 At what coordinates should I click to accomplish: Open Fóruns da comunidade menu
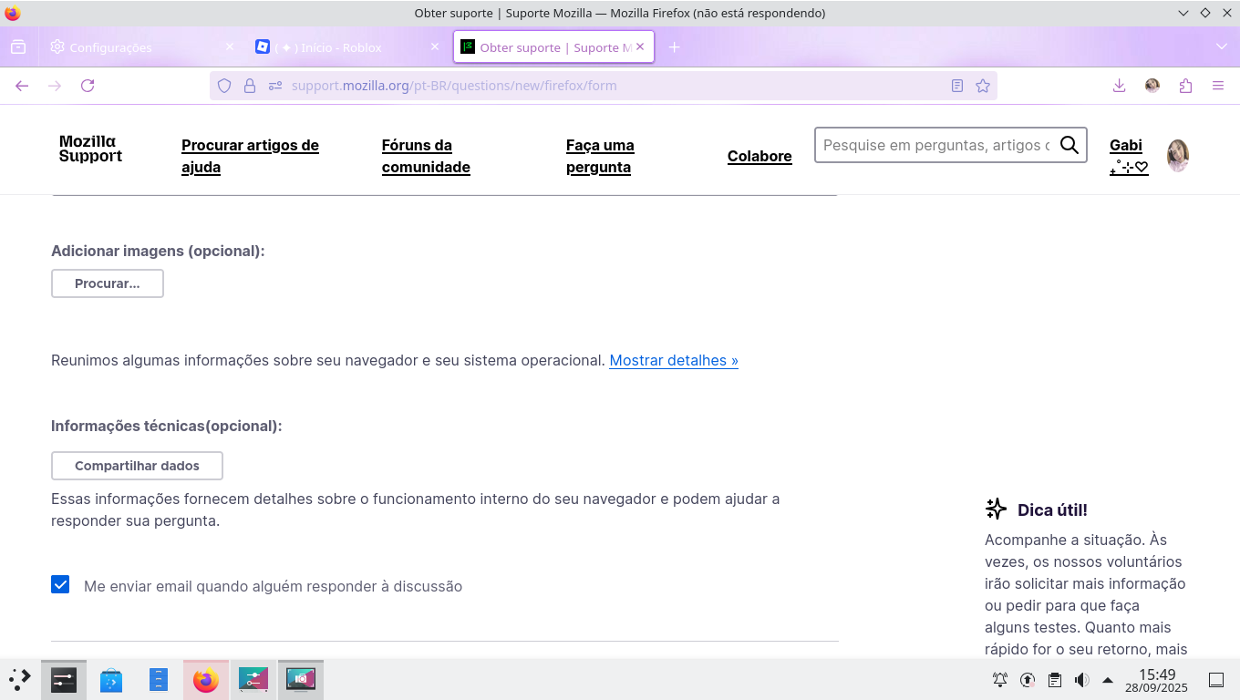[426, 156]
